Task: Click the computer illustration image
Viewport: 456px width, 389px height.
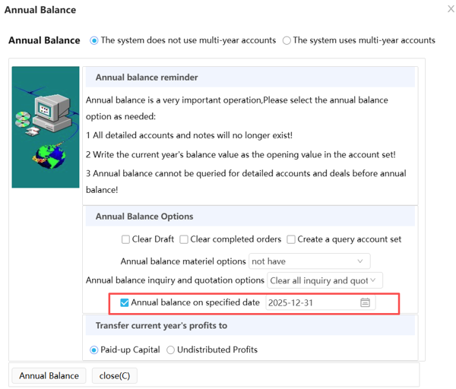Action: click(x=46, y=127)
